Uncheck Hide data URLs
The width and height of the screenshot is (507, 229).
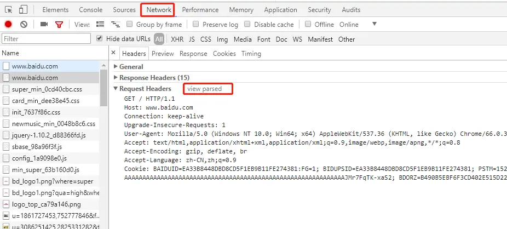100,38
